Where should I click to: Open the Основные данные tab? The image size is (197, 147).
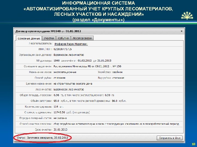[x=29, y=38]
